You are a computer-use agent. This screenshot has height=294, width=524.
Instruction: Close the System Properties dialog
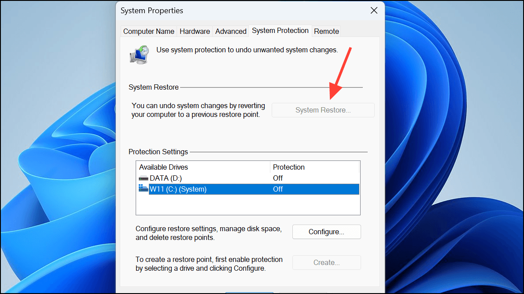point(374,11)
